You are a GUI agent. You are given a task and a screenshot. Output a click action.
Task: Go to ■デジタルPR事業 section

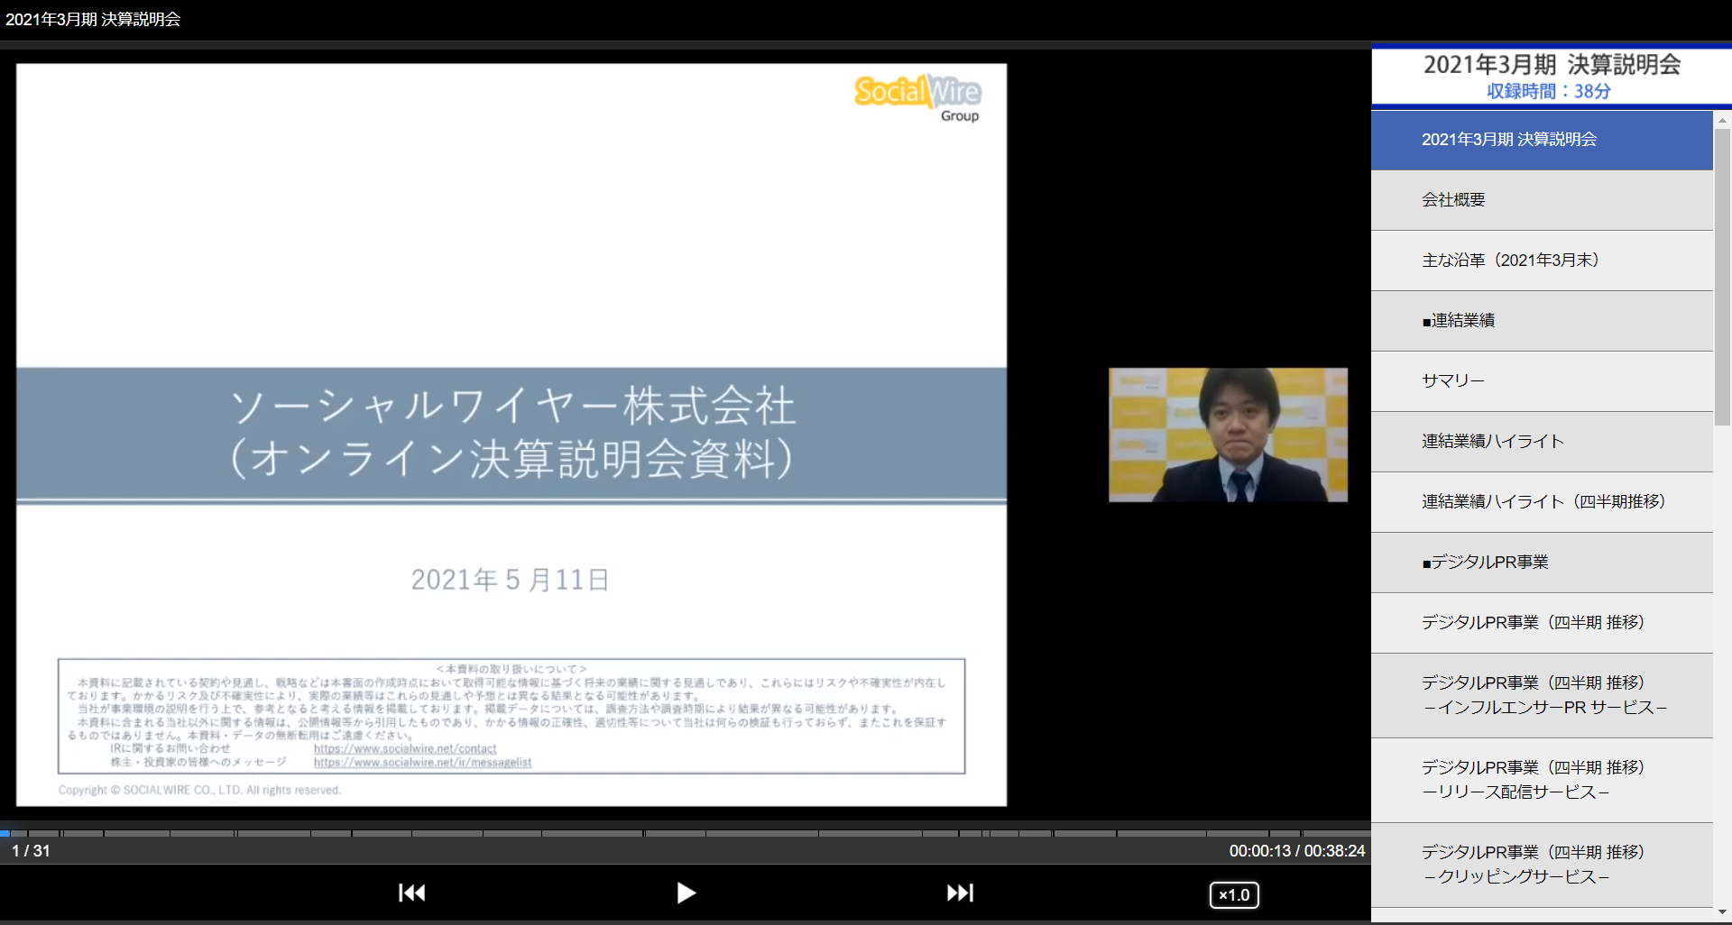tap(1542, 563)
